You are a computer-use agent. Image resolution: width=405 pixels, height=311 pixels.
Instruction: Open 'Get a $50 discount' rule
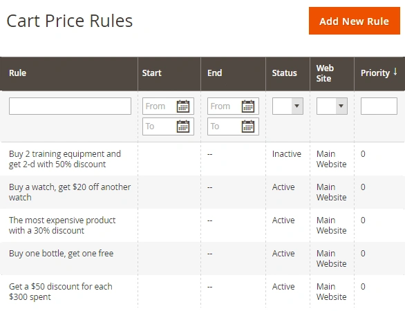[x=202, y=292]
